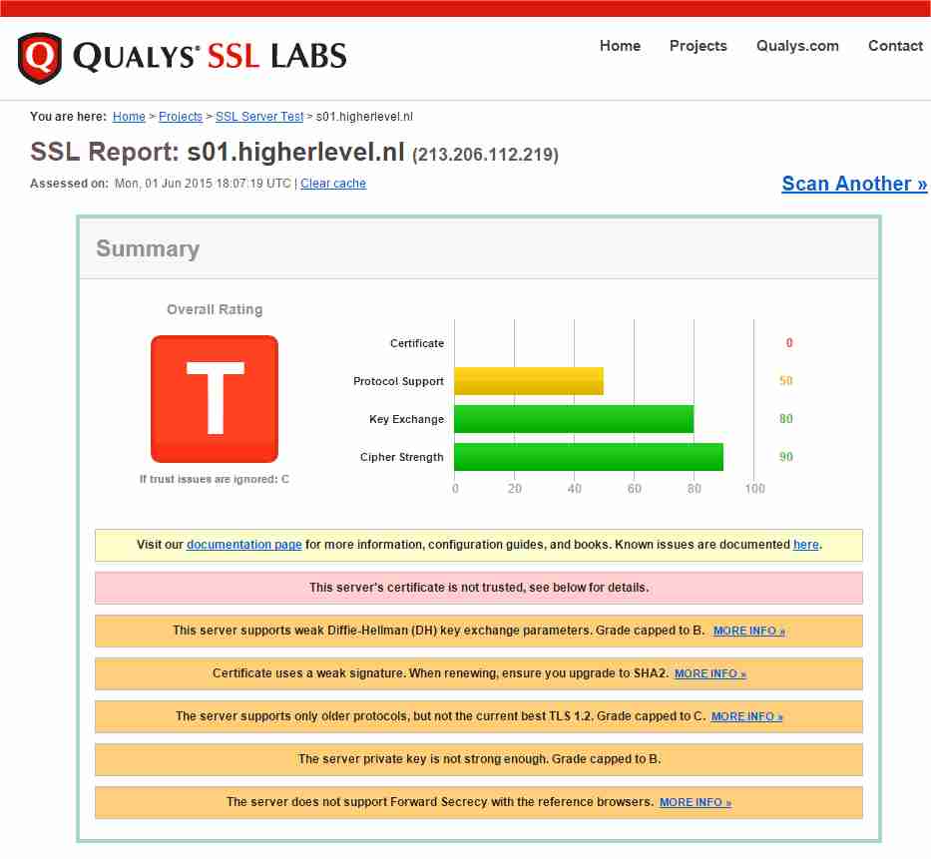The height and width of the screenshot is (859, 931).
Task: Select the 'SSL Report: s01.higherlevel.nl' heading
Action: pyautogui.click(x=218, y=152)
